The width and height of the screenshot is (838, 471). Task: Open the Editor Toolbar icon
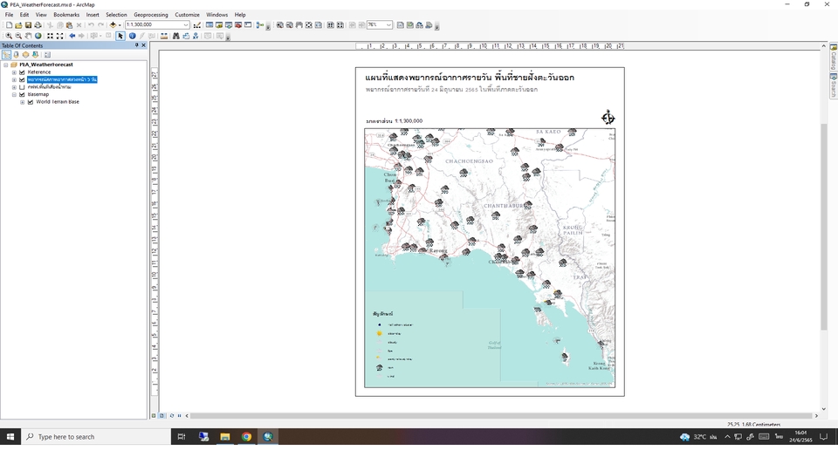point(197,25)
